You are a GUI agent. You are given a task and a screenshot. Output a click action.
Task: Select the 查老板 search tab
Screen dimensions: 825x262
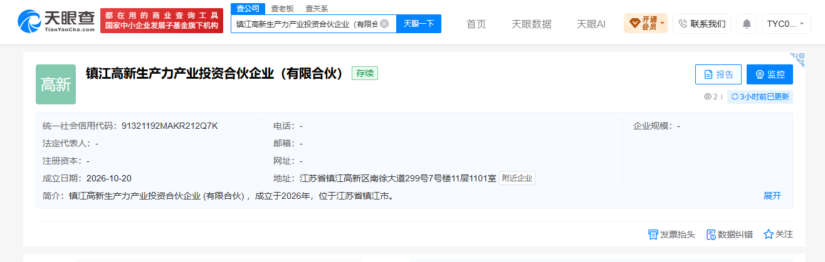pos(281,9)
